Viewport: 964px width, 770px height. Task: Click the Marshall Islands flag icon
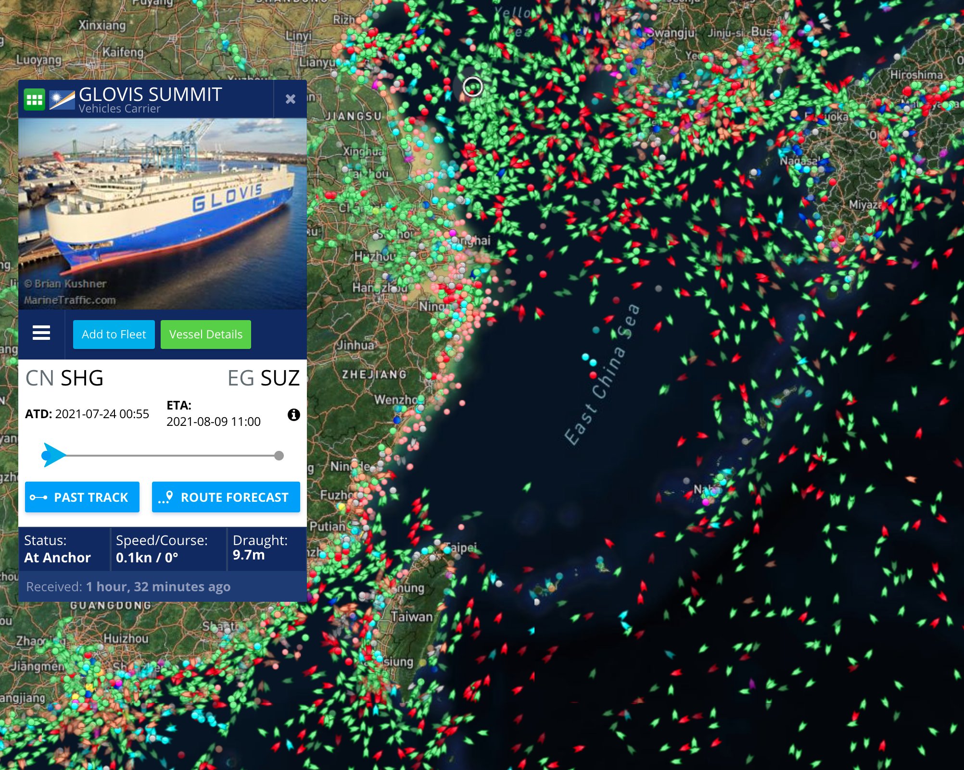(62, 99)
